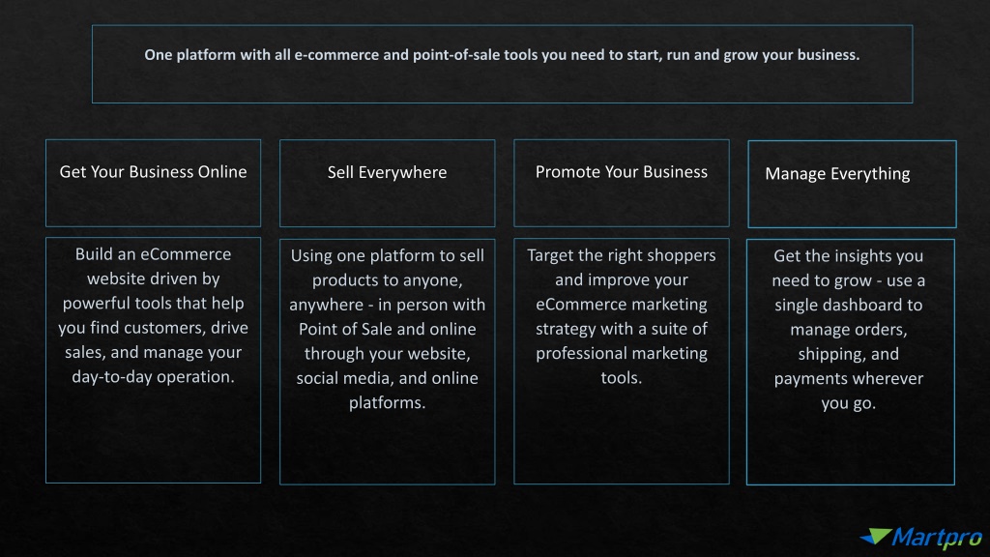Click the 'Point of Sale and online' line
Screen dimensions: 990x557
coord(387,329)
